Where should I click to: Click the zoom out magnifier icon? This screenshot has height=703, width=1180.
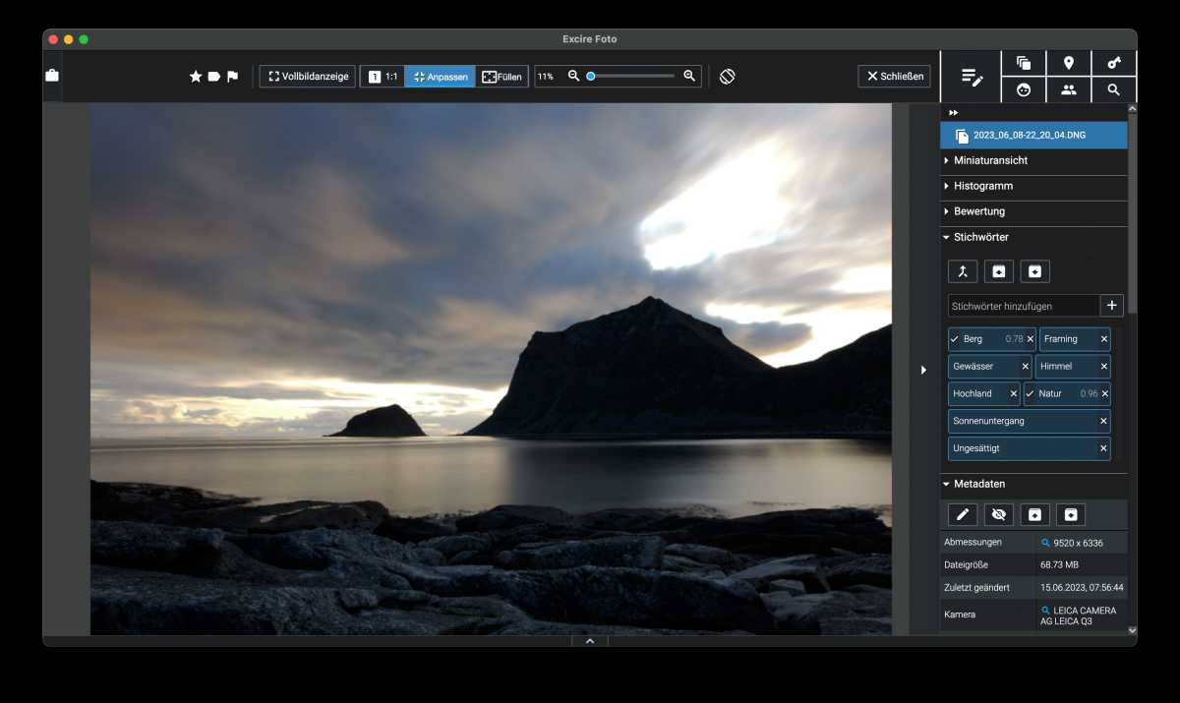click(574, 76)
